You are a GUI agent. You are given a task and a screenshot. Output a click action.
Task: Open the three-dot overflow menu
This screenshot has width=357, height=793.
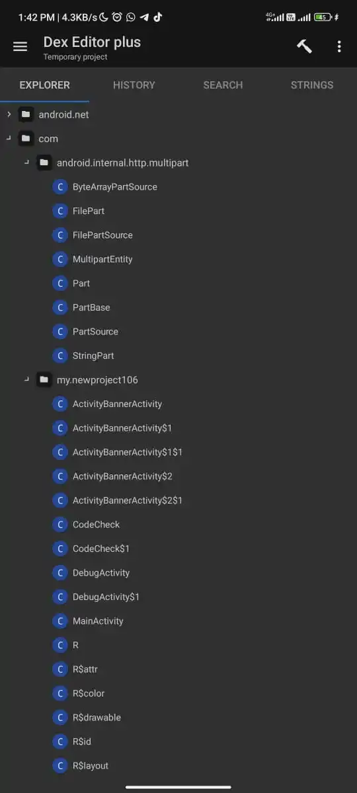(339, 46)
